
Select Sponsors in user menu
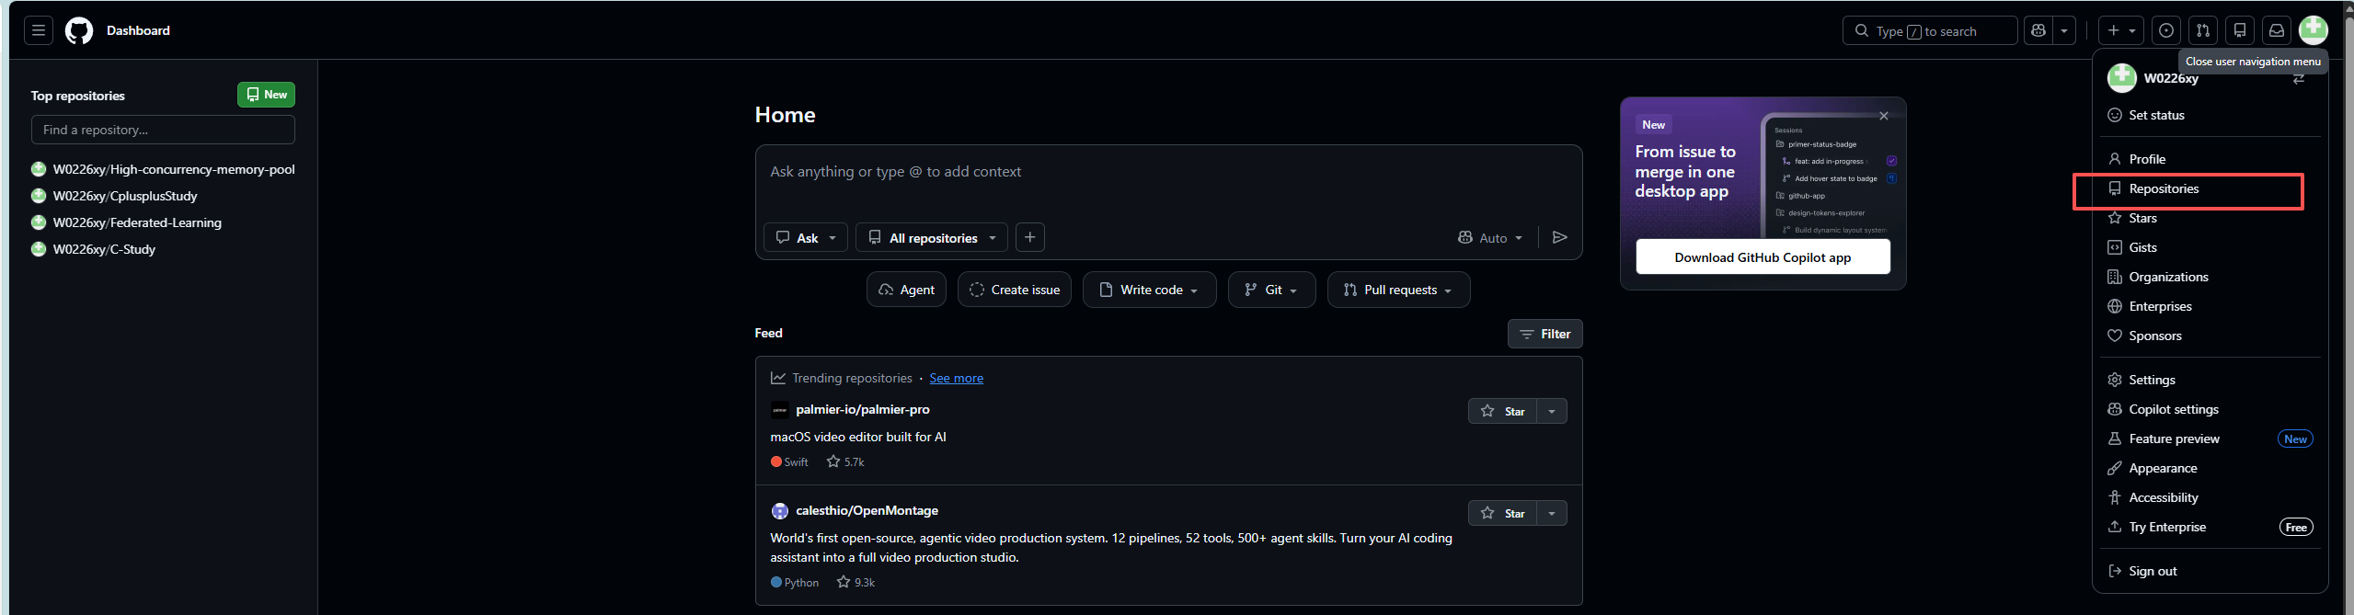[x=2210, y=336]
